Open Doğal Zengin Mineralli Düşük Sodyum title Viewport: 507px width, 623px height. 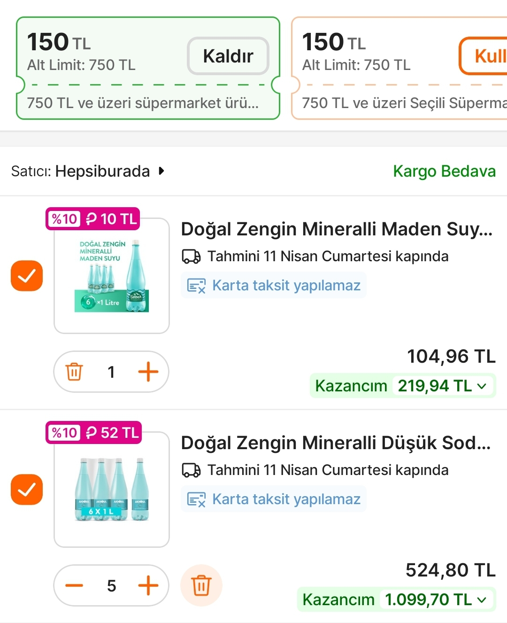click(336, 443)
